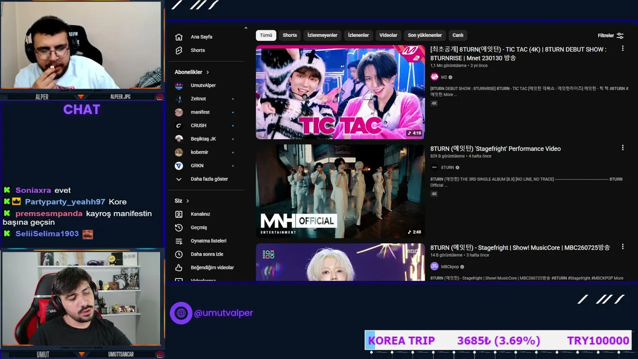Screen dimensions: 638x359
Task: Play the MBC MusicCore blonde singer thumbnail
Action: [x=340, y=262]
